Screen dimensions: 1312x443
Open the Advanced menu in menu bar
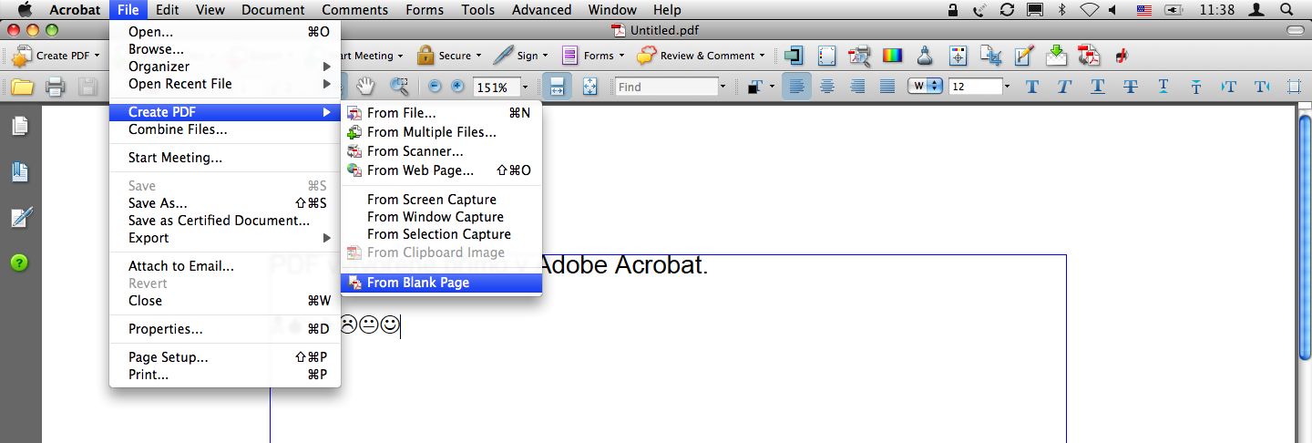[x=541, y=10]
